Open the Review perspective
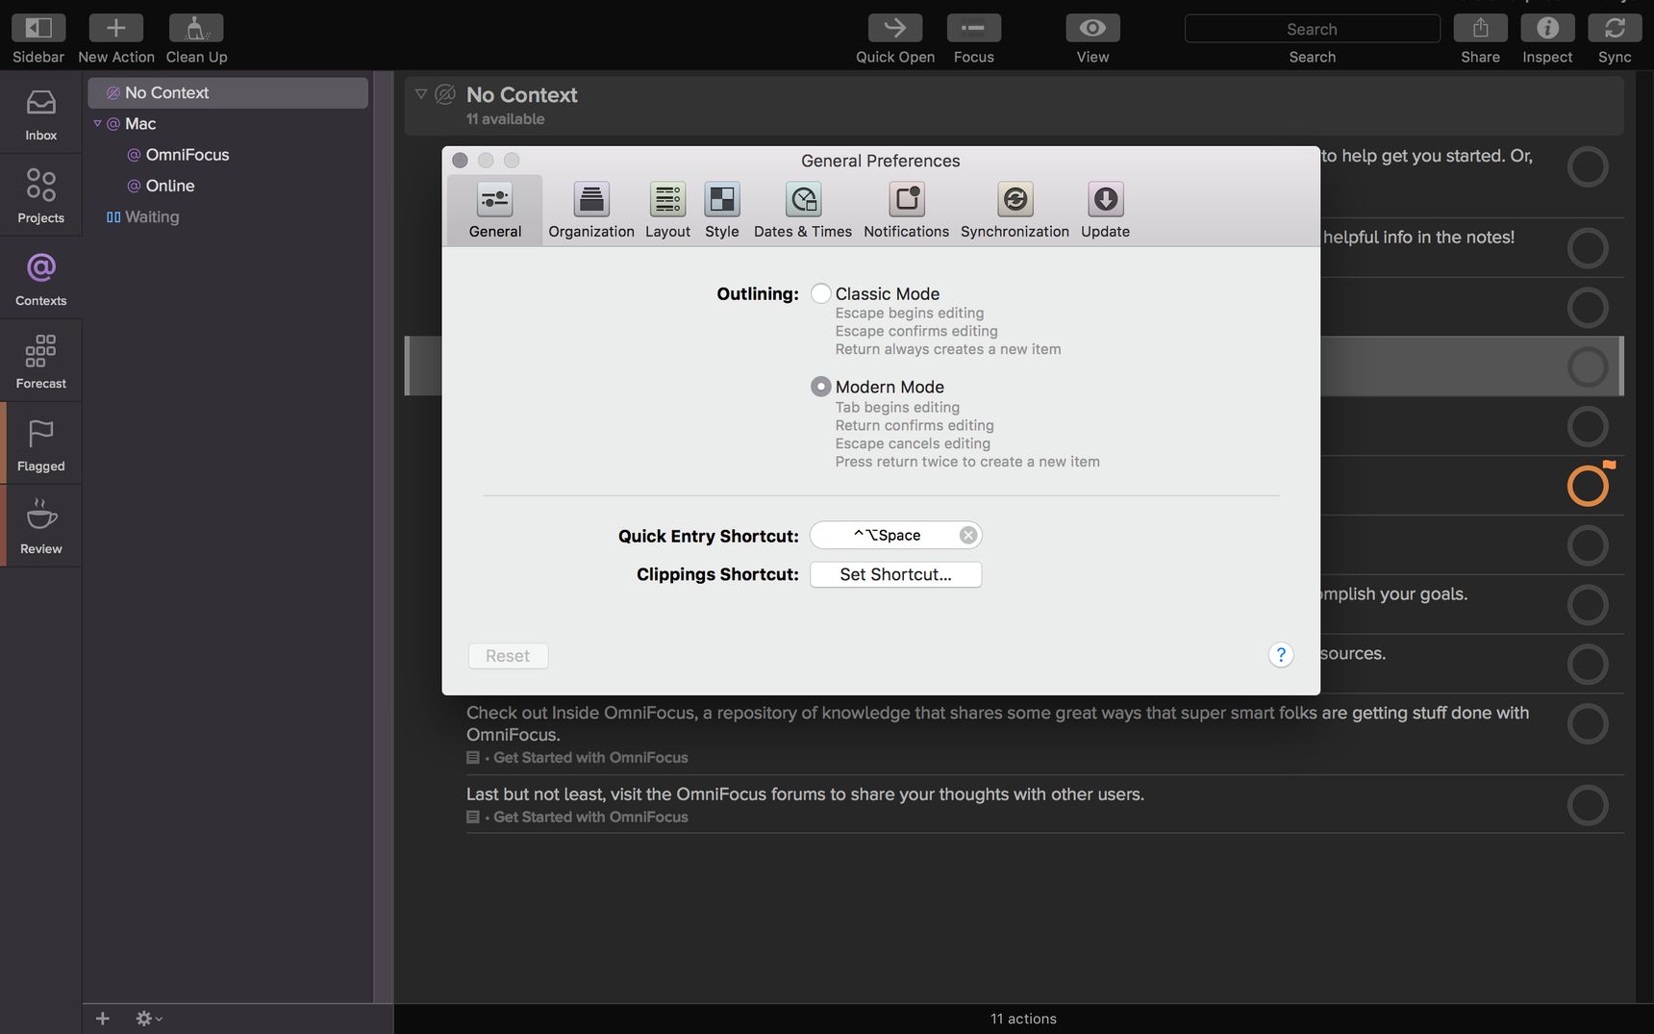 (x=40, y=527)
